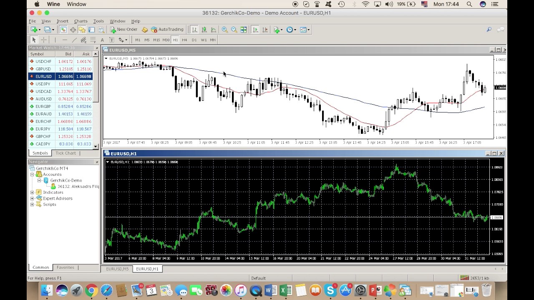Screen dimensions: 534x300
Task: Switch to H4 timeframe
Action: (184, 40)
